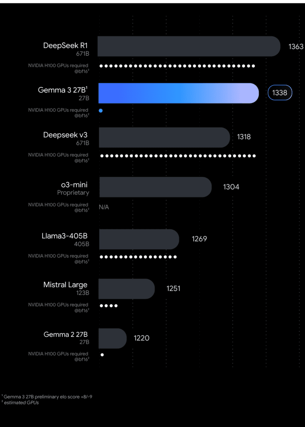Select the DeepSeek R1 dark bar
Screen dimensions: 305x427
point(189,46)
